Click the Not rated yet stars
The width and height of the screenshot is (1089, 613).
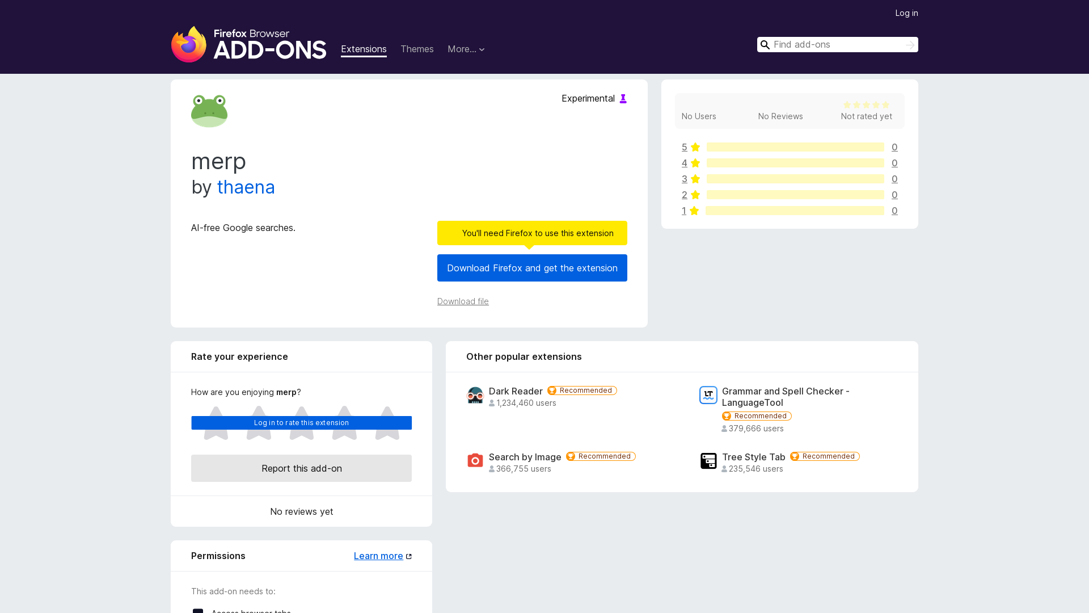(866, 105)
